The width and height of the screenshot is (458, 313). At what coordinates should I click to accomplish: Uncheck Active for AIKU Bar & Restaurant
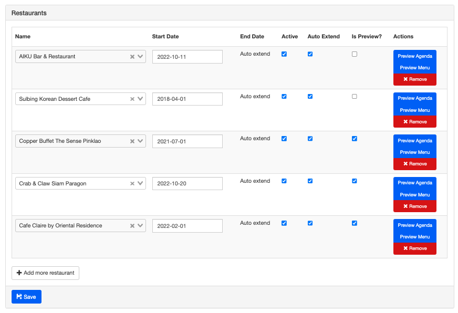[x=284, y=54]
